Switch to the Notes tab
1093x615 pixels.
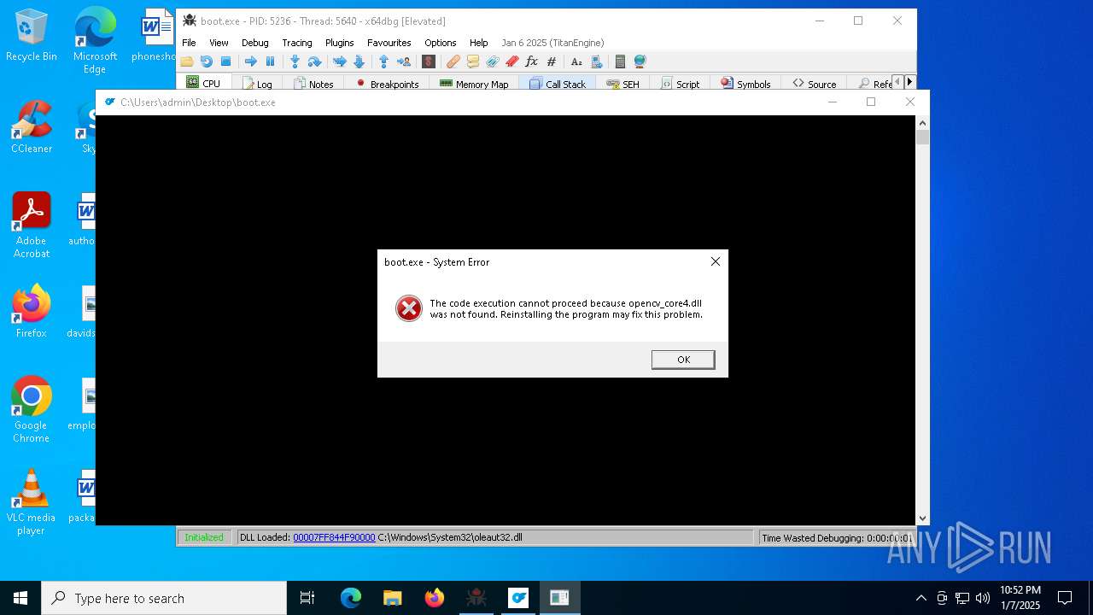pyautogui.click(x=313, y=84)
